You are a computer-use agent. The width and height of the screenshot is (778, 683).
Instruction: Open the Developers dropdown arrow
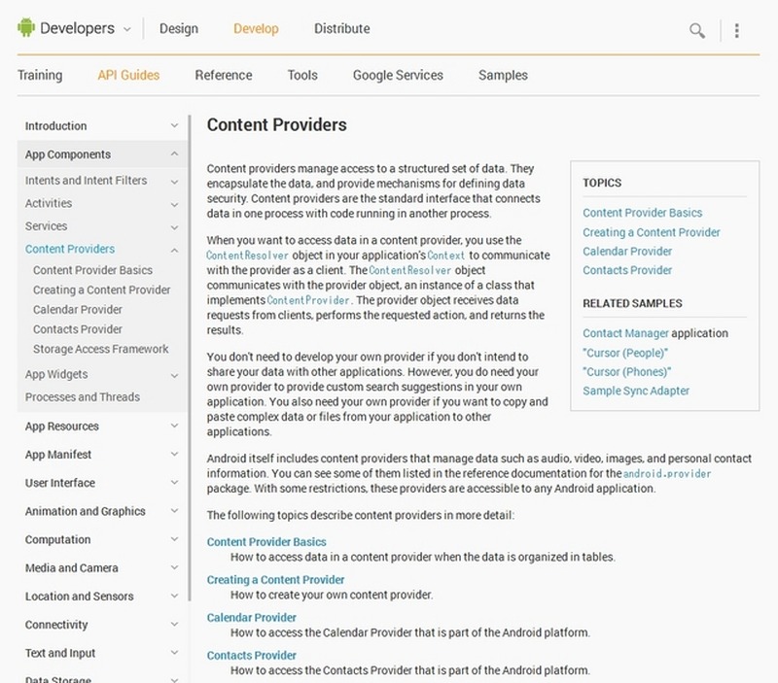126,29
